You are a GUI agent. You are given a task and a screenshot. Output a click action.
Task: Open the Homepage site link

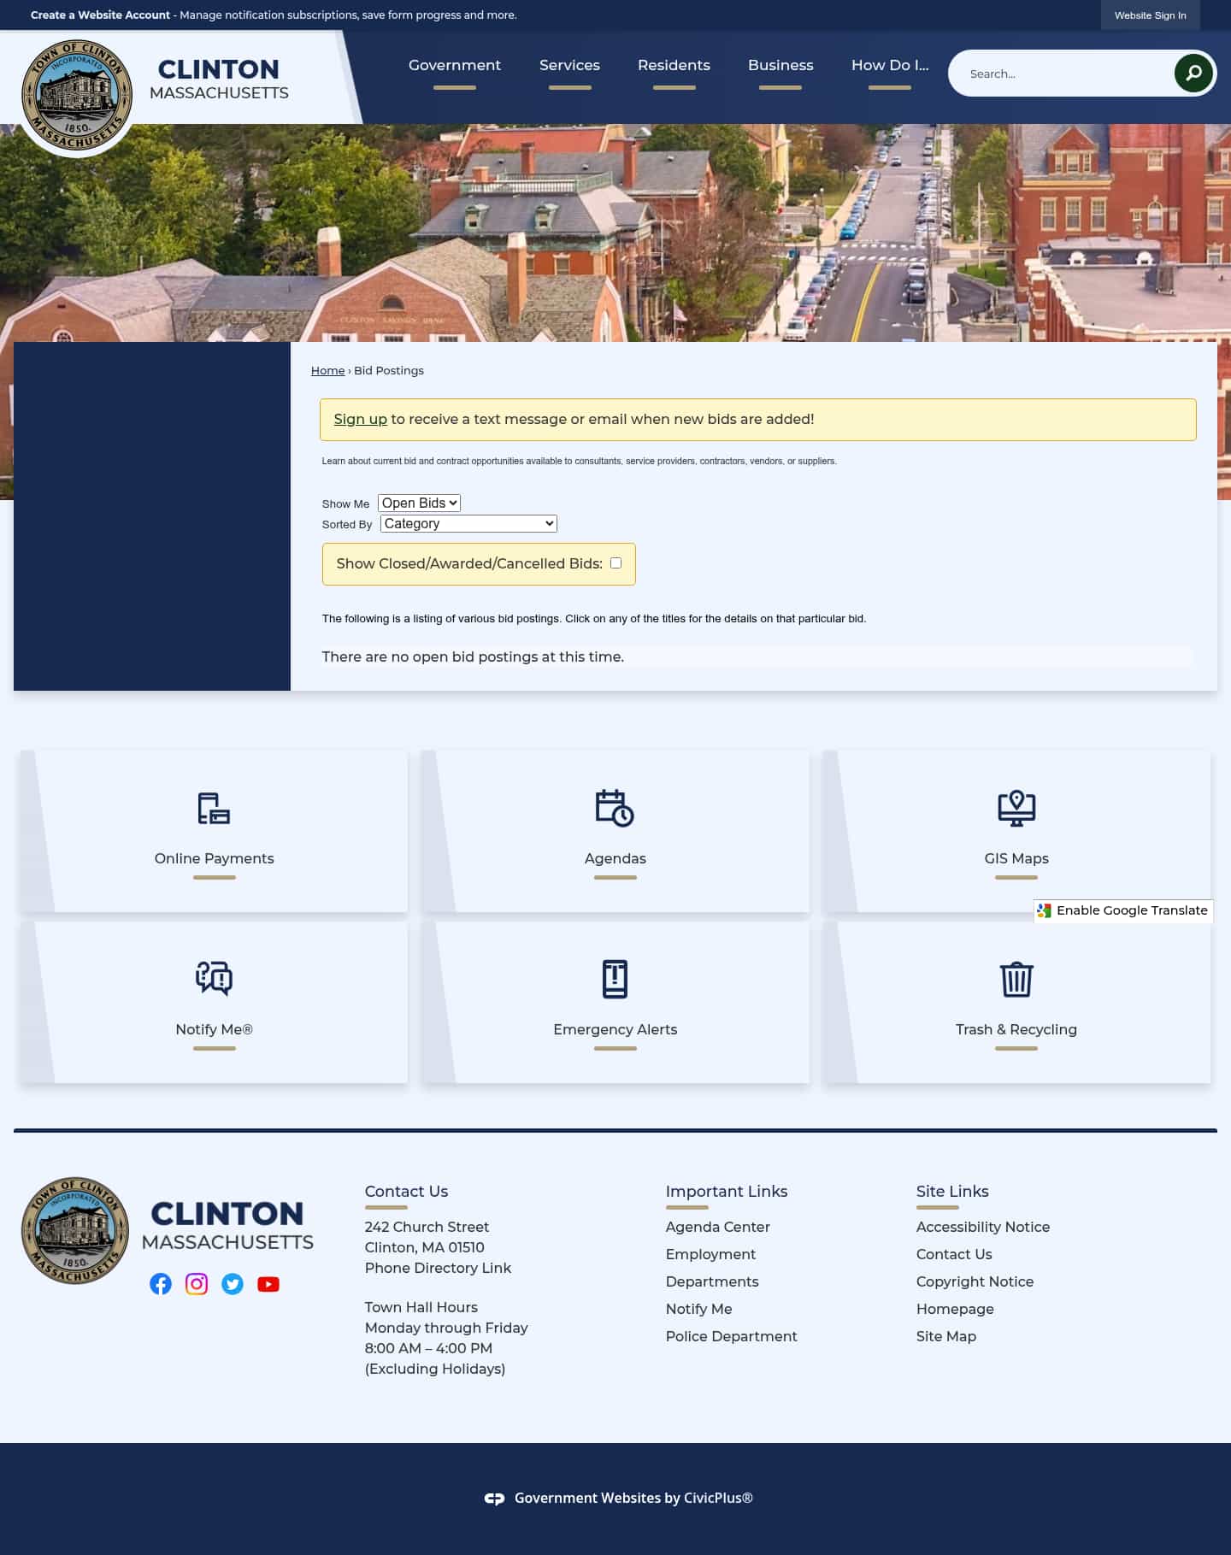click(955, 1309)
